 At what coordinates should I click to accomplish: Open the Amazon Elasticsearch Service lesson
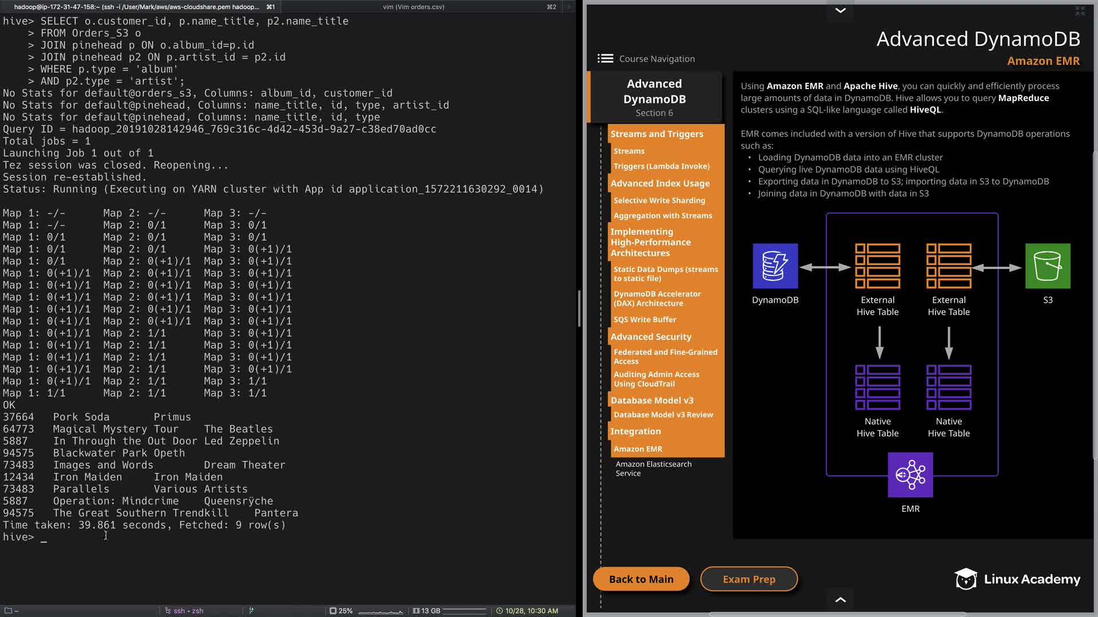point(653,468)
